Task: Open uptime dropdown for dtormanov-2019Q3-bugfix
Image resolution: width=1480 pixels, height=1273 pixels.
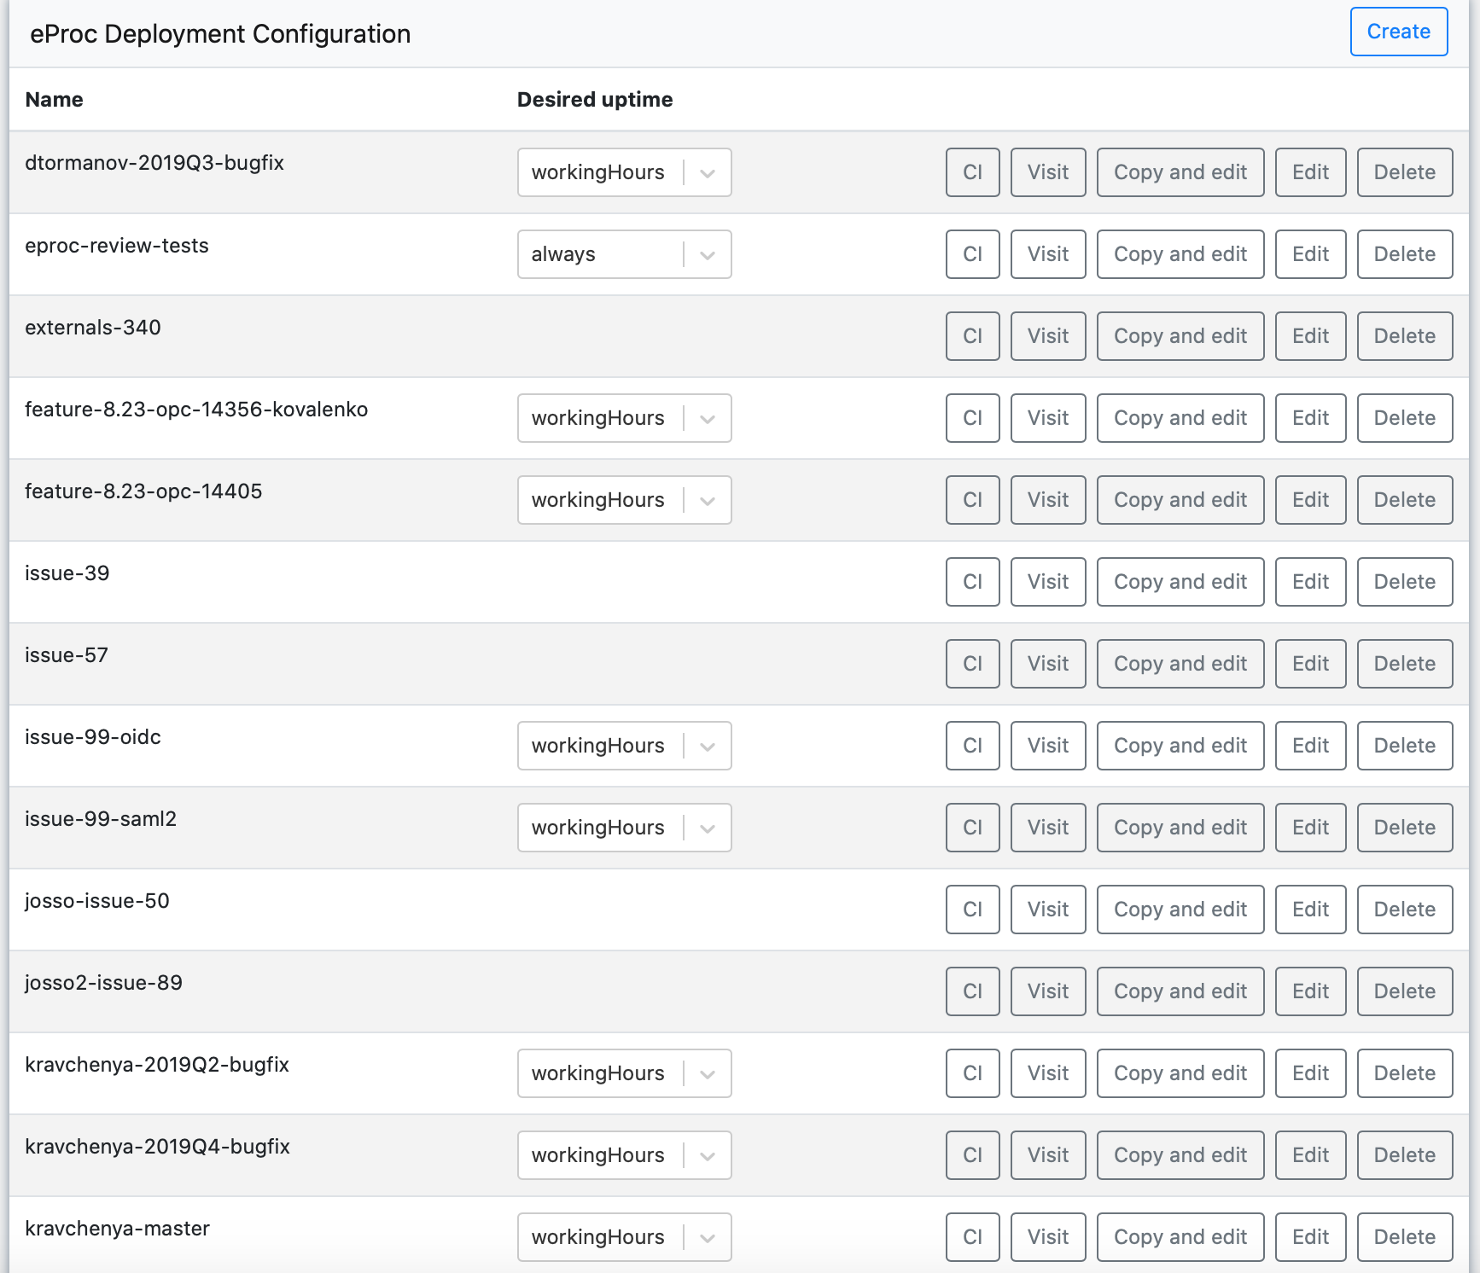Action: [x=624, y=172]
